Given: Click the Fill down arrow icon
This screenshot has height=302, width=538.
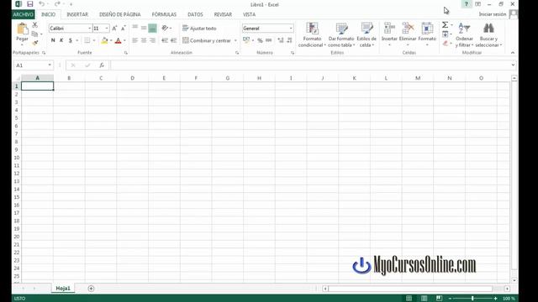Looking at the screenshot, I should click(445, 34).
